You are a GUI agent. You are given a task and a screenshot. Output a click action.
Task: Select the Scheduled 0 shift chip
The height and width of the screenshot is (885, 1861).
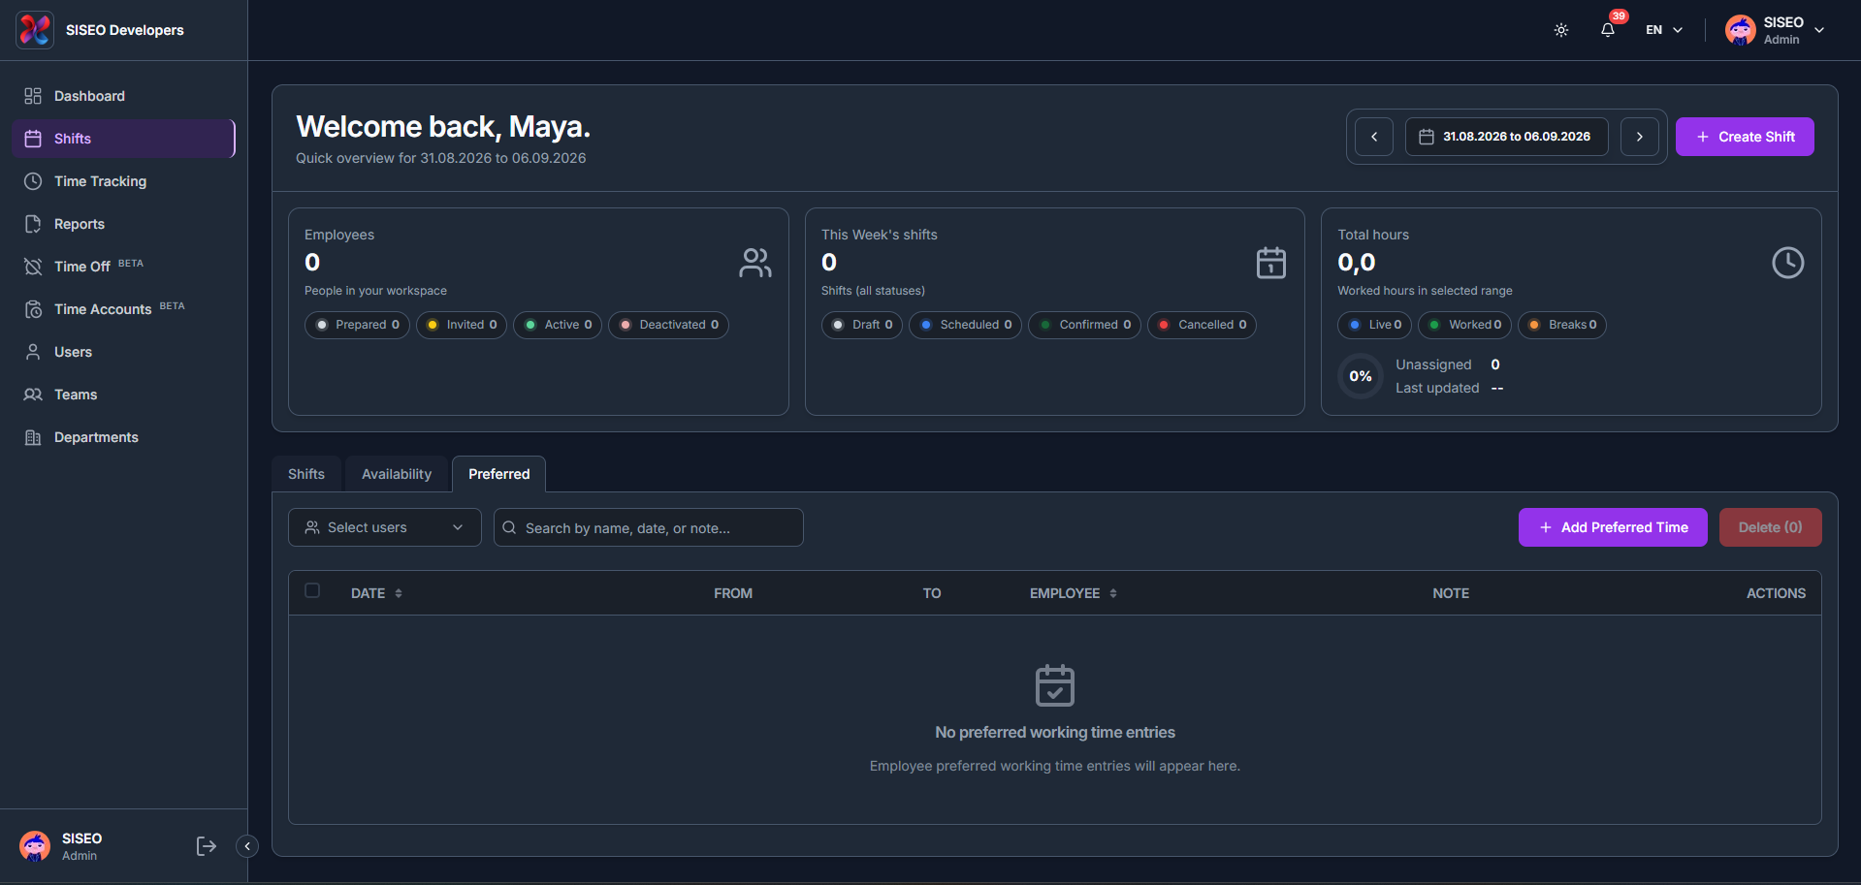(x=965, y=325)
